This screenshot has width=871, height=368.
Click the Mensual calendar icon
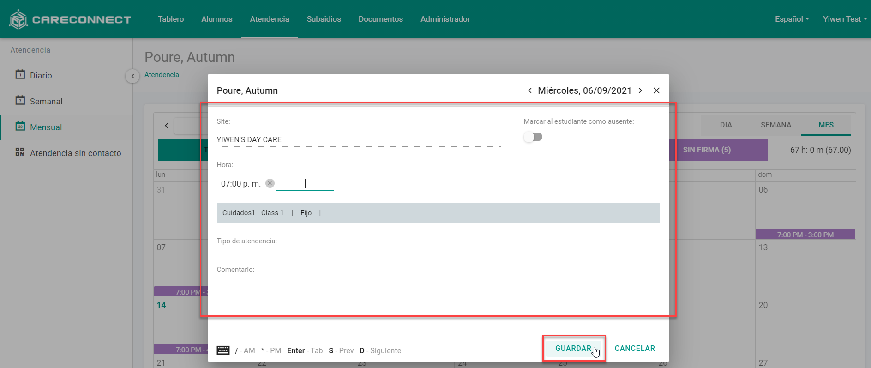(20, 126)
